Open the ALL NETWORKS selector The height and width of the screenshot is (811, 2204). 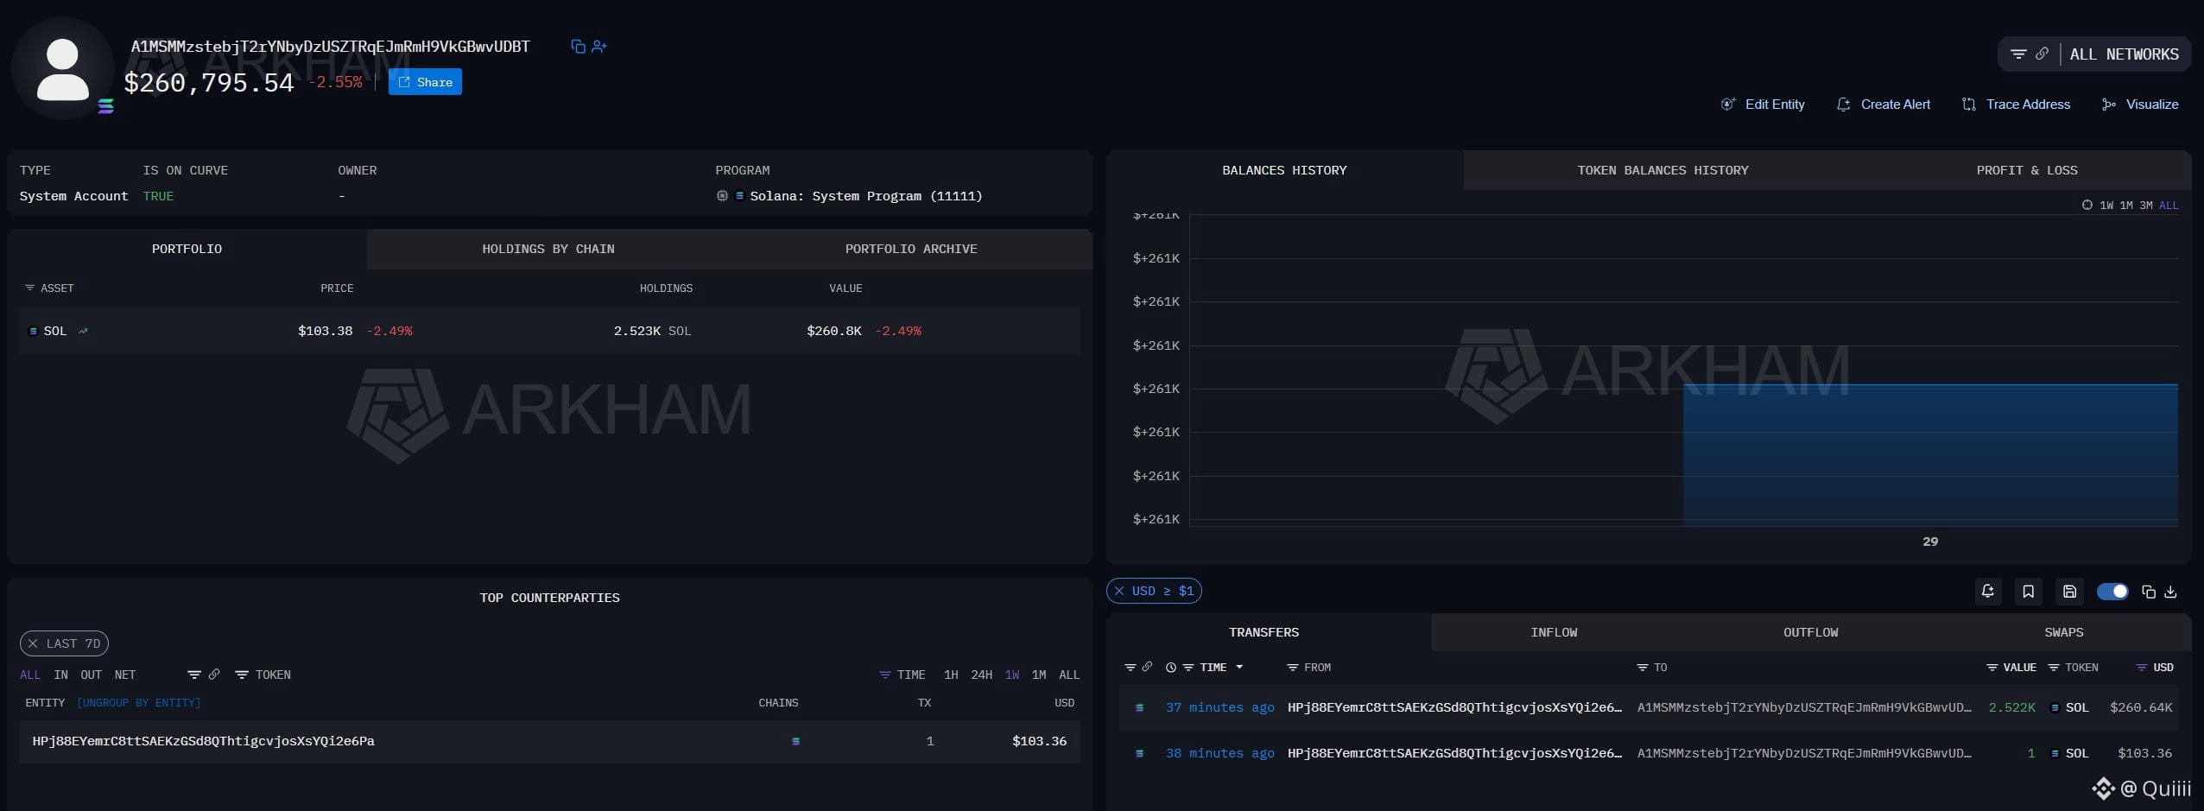coord(2124,54)
